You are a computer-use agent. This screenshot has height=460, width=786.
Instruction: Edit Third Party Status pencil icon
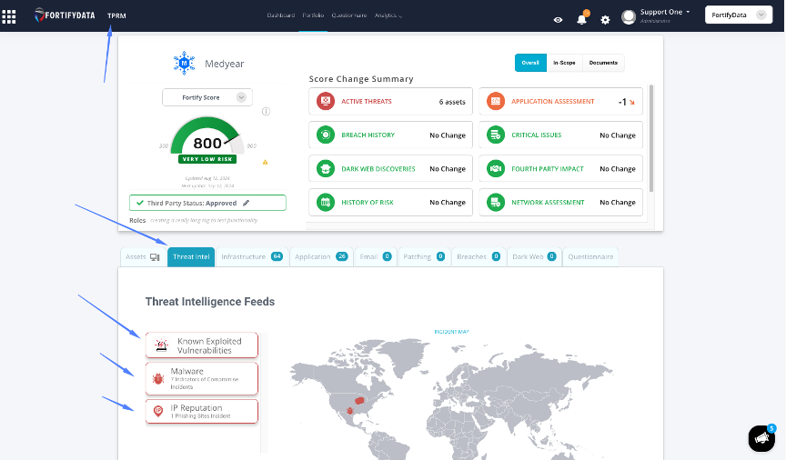[x=246, y=203]
